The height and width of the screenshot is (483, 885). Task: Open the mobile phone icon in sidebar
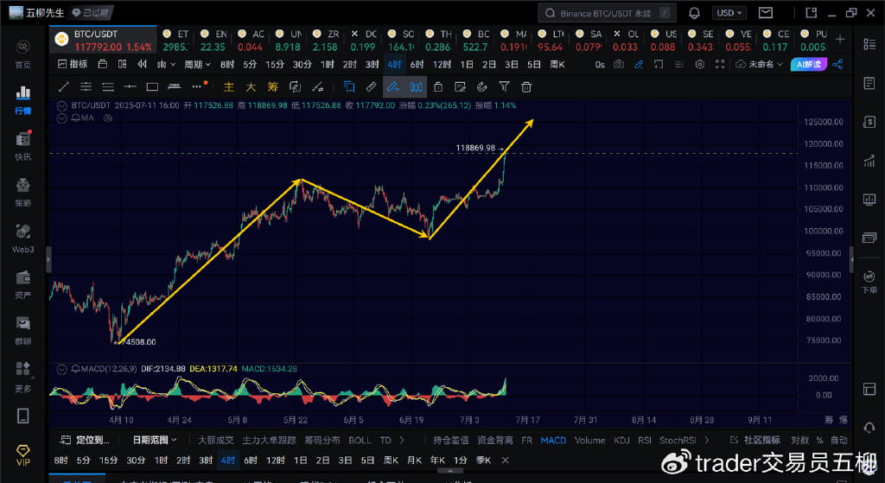coord(23,416)
